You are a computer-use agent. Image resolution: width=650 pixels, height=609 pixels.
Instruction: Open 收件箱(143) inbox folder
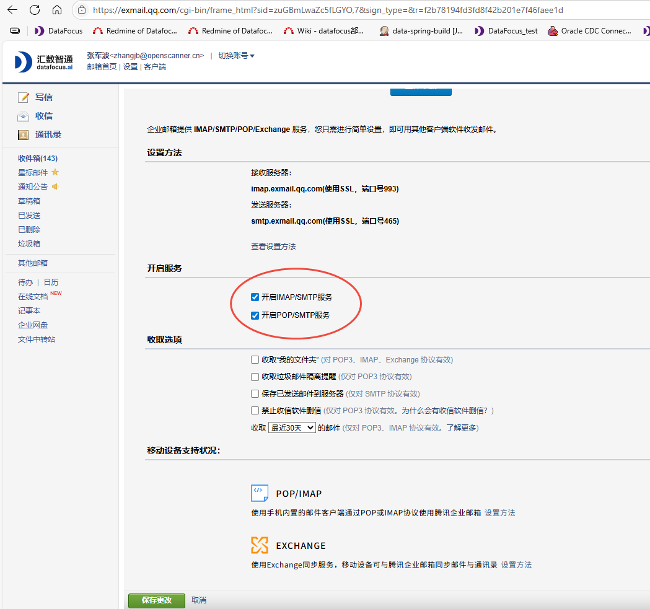[38, 159]
